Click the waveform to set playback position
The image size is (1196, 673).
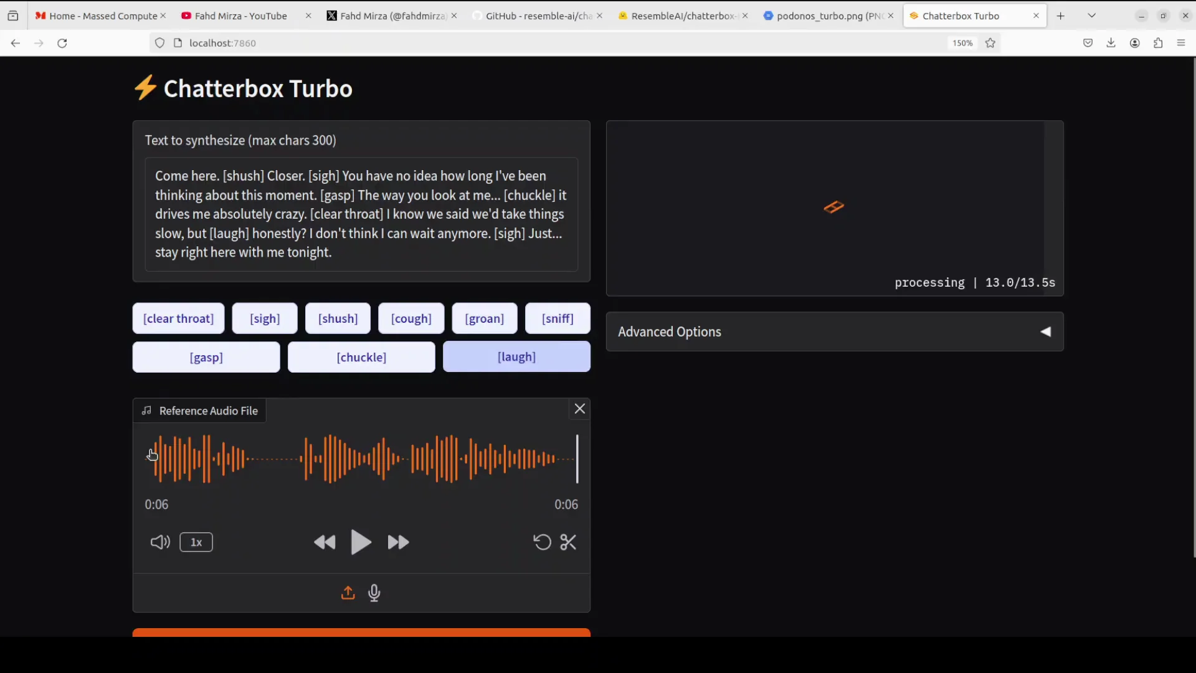click(x=361, y=459)
